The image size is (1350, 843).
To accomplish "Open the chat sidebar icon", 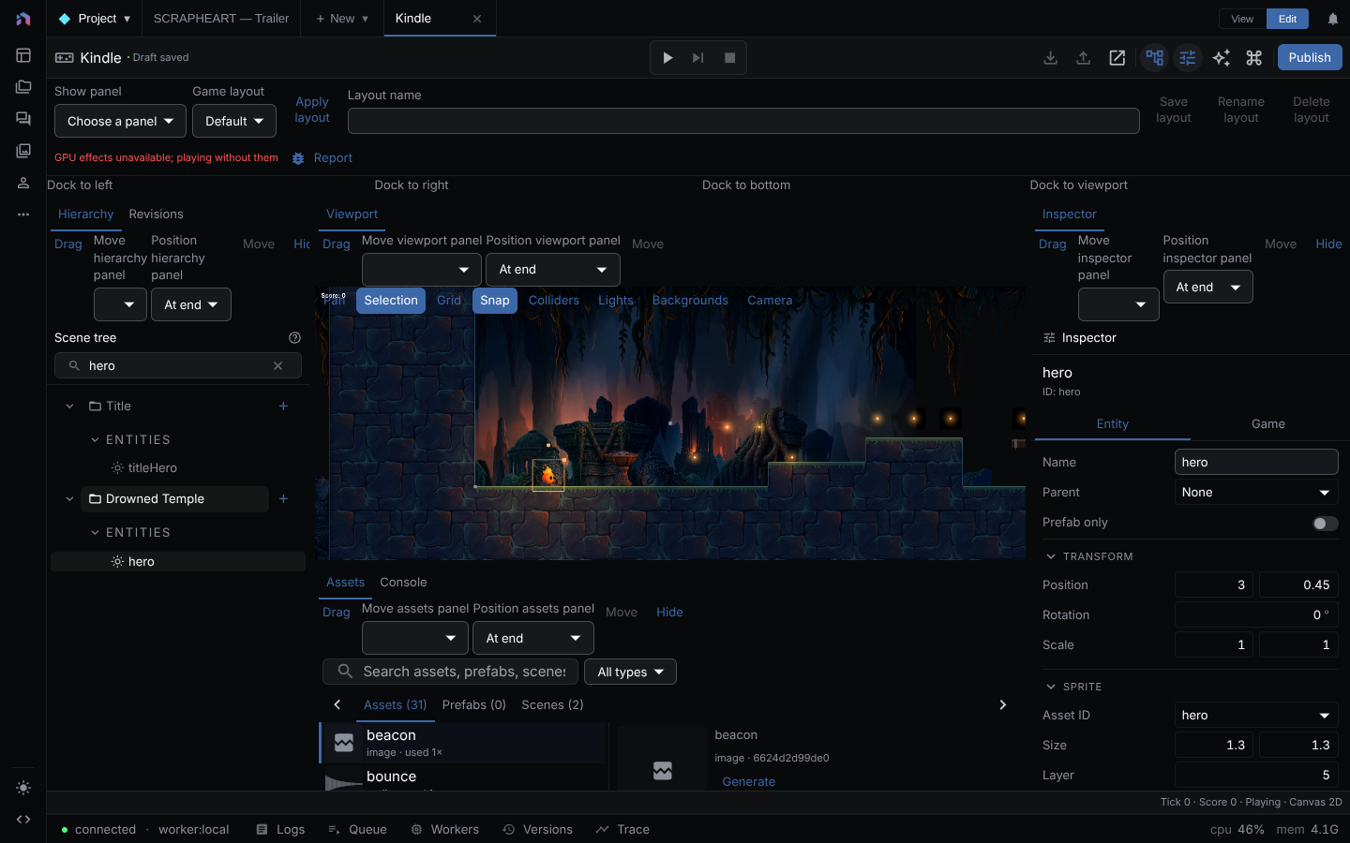I will (x=23, y=119).
